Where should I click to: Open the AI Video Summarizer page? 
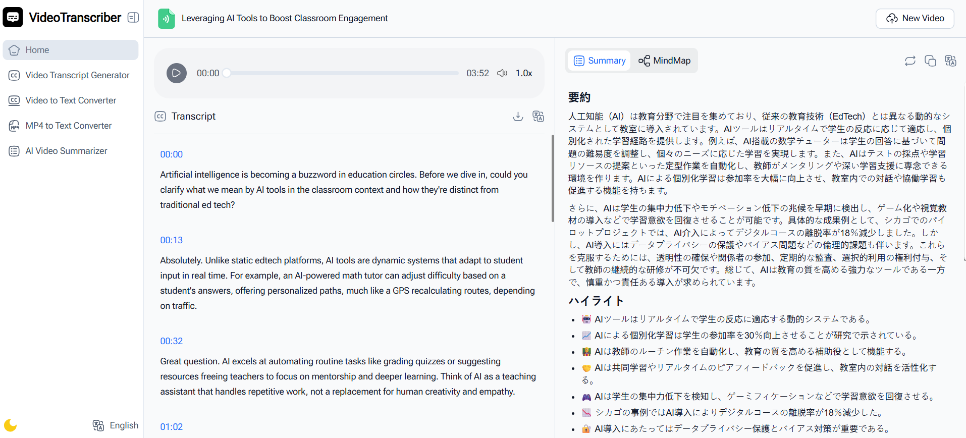(x=66, y=151)
